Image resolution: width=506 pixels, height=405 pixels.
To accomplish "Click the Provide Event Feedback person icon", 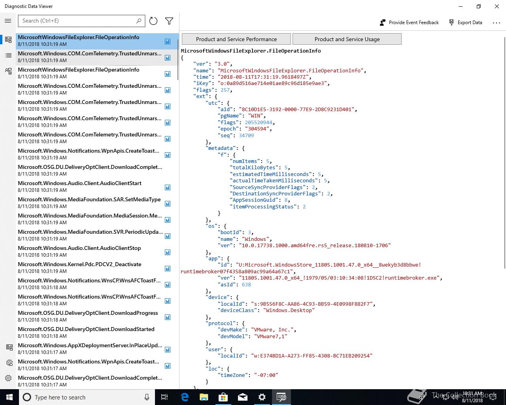I will click(x=382, y=23).
